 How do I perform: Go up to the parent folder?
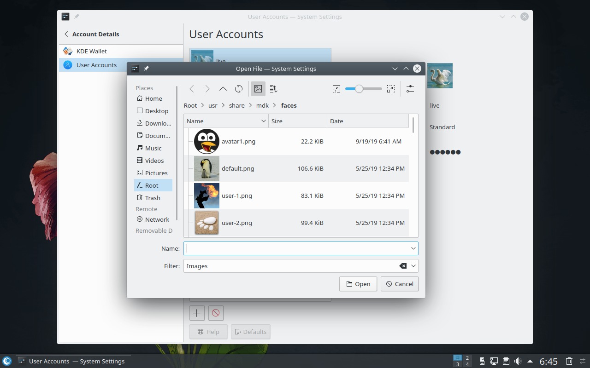(223, 89)
